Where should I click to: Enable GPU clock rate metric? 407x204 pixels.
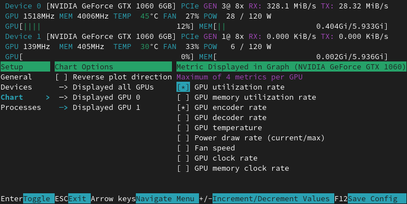[x=183, y=158]
